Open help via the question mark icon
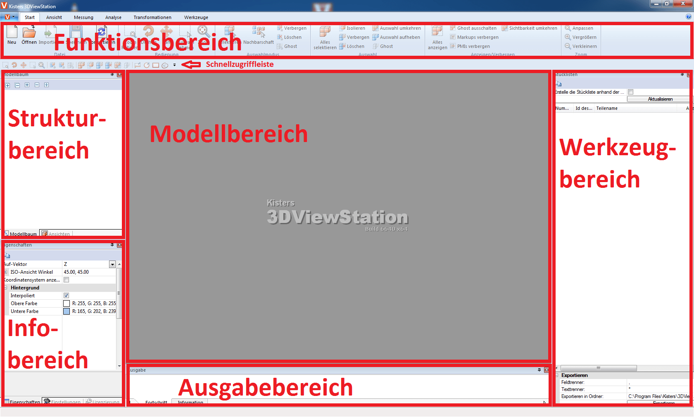The image size is (694, 417). [x=688, y=17]
